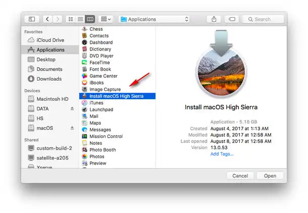Click the Dictionary app icon
Screen dimensions: 308x213
tap(84, 49)
